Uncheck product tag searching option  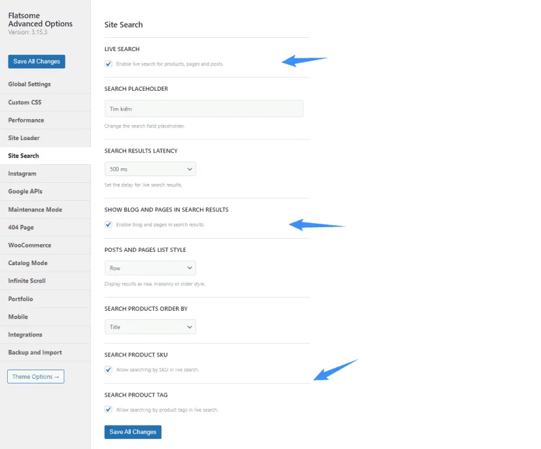point(109,409)
